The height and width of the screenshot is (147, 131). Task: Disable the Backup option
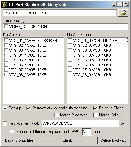(x=5, y=108)
